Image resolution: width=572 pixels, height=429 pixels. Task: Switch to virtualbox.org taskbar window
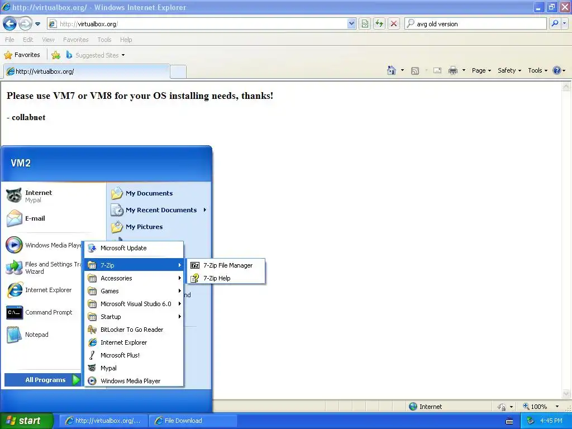tap(103, 421)
